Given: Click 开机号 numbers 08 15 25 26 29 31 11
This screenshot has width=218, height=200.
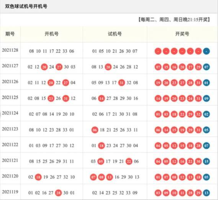Looking at the screenshot, I should [52, 161].
